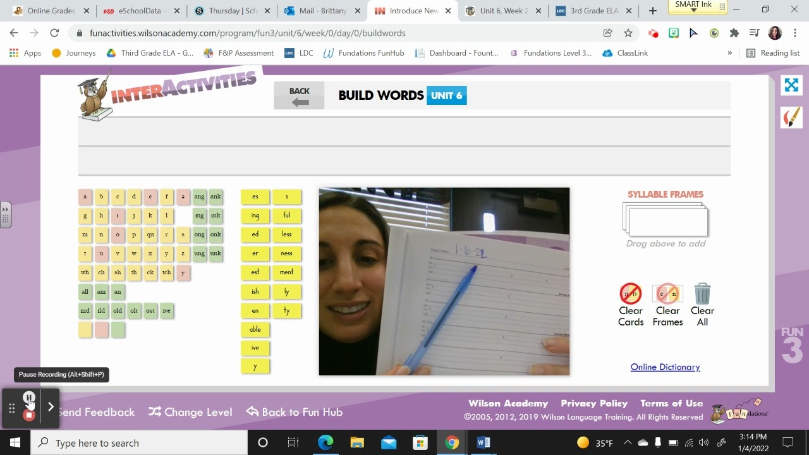Select the 'tch' letter tile
Image resolution: width=809 pixels, height=455 pixels.
point(167,273)
